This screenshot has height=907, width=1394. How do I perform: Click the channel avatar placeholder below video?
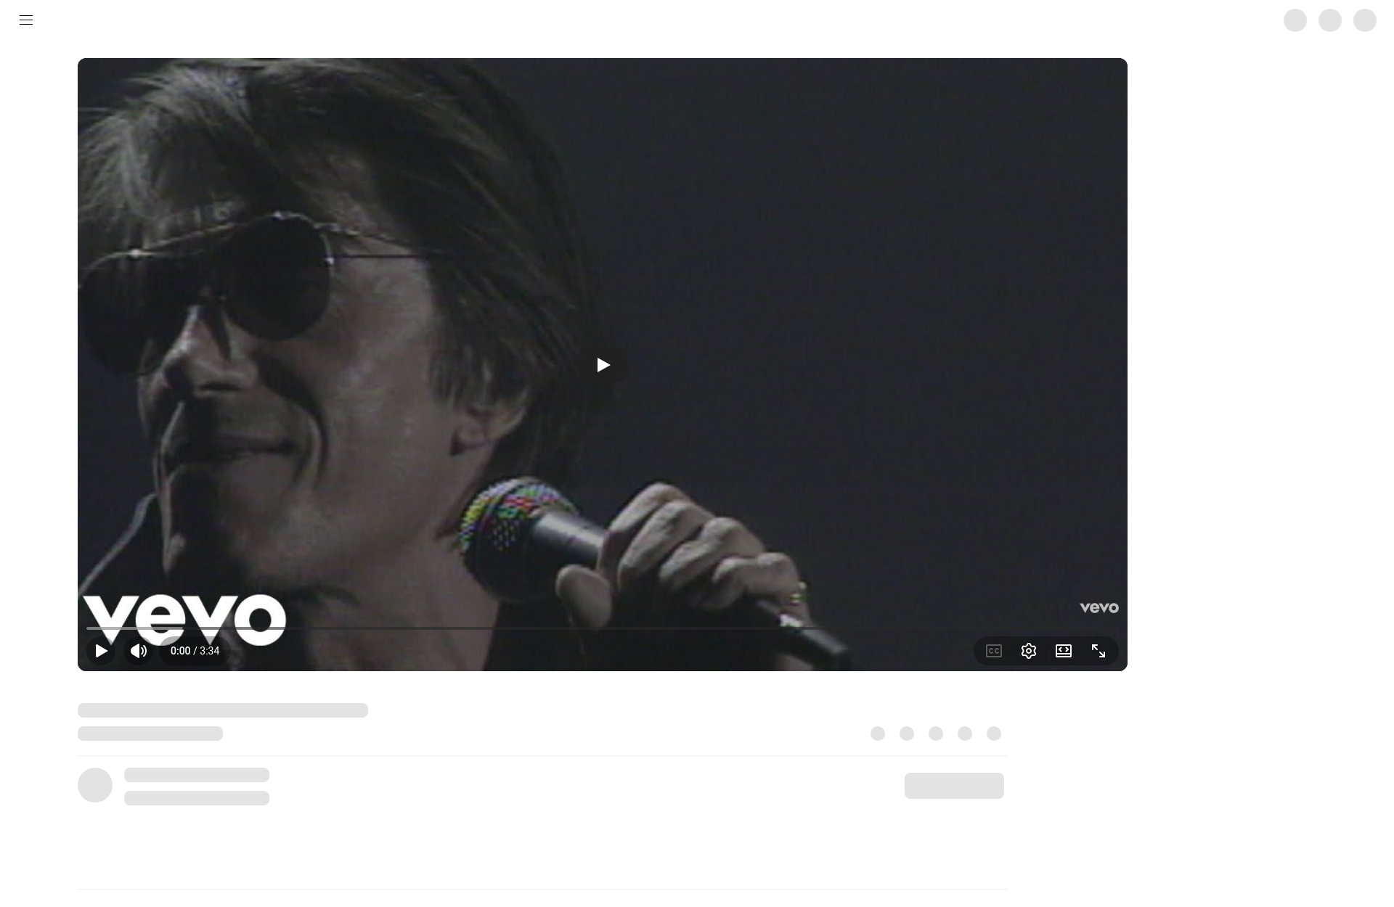click(95, 785)
